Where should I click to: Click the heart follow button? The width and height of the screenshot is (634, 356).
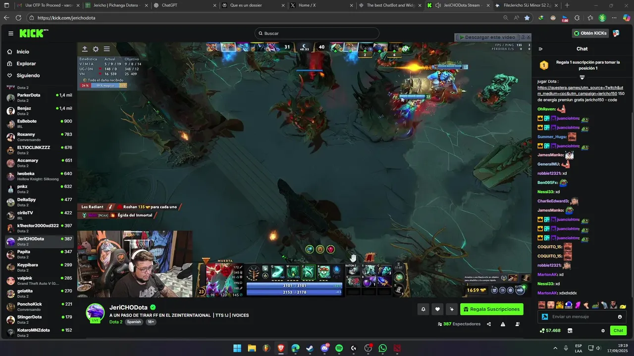[x=437, y=309]
